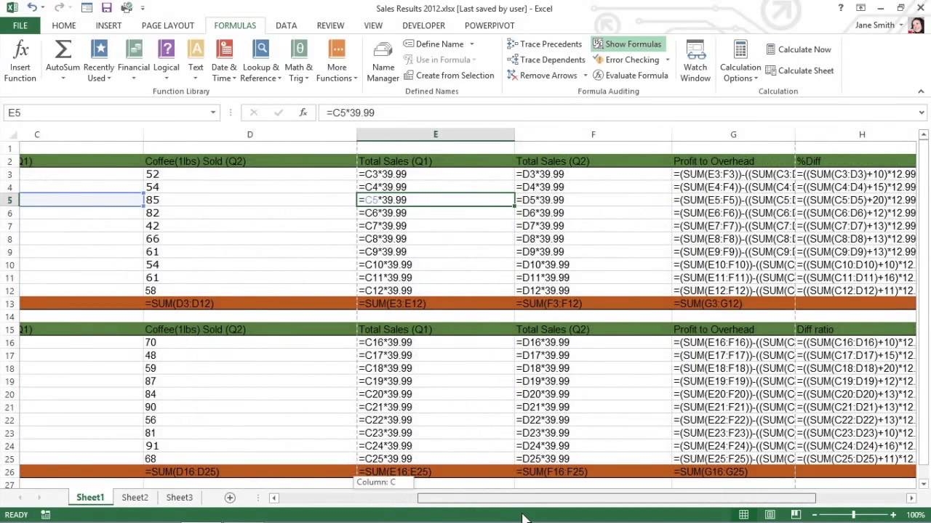Open the Sheet2 worksheet tab
Image resolution: width=931 pixels, height=523 pixels.
pyautogui.click(x=135, y=498)
